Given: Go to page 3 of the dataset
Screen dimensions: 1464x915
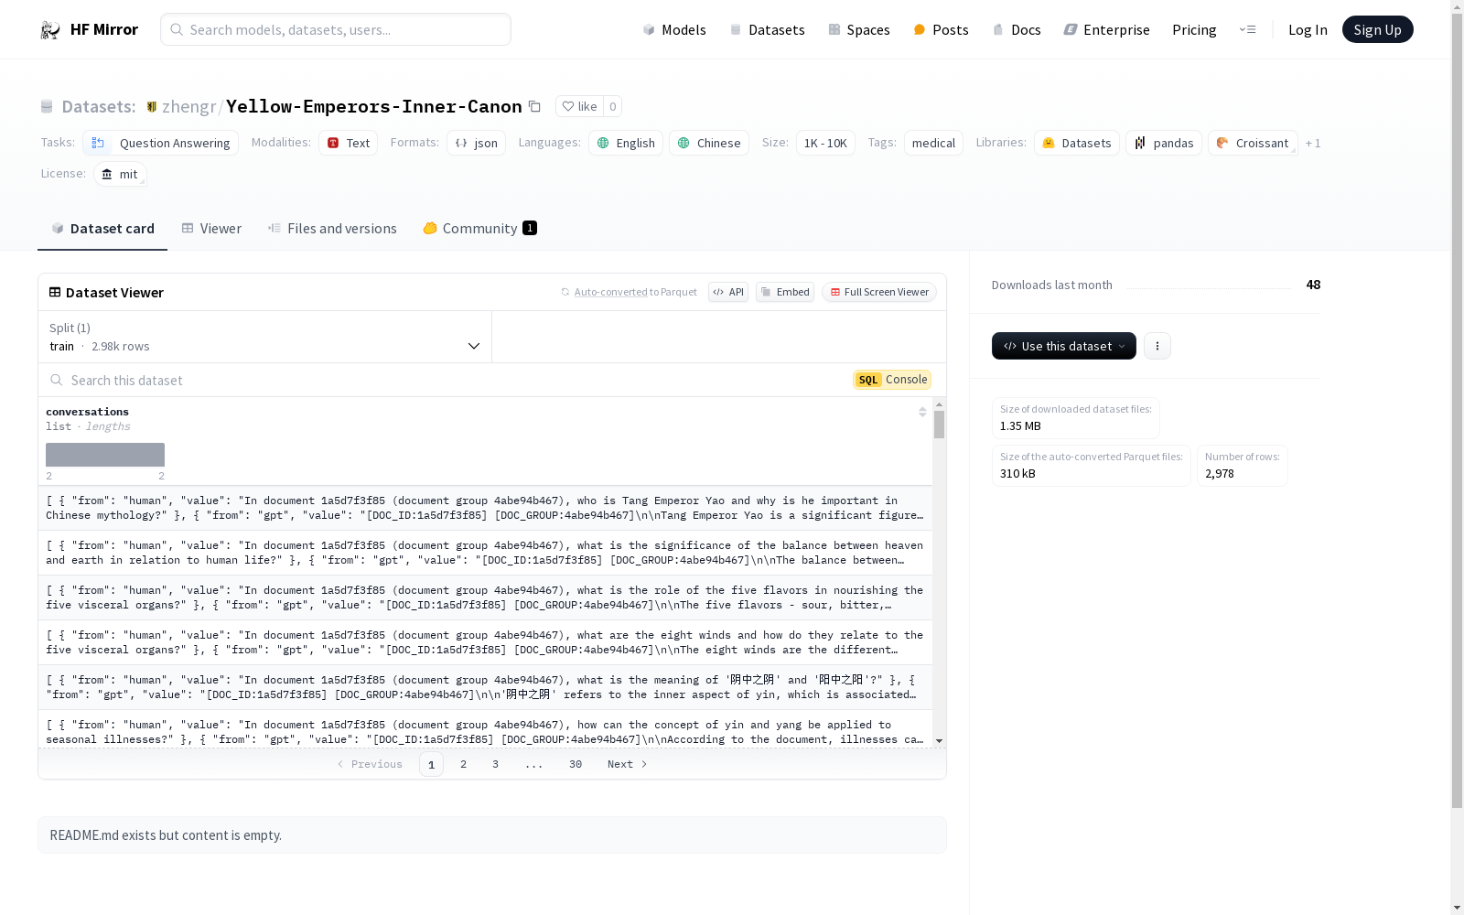Looking at the screenshot, I should pos(495,764).
